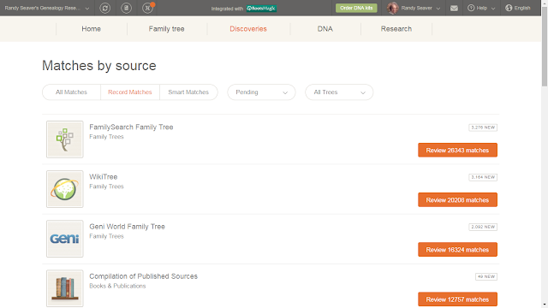
Task: Click the globe English language icon
Action: pos(509,8)
